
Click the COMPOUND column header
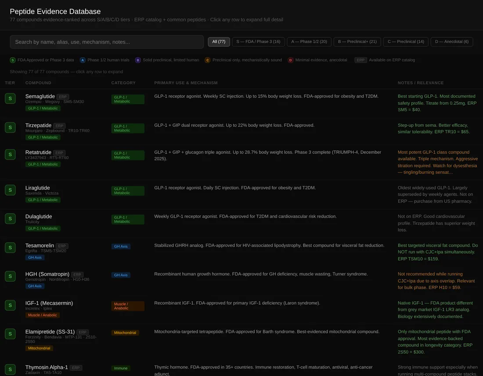(38, 83)
